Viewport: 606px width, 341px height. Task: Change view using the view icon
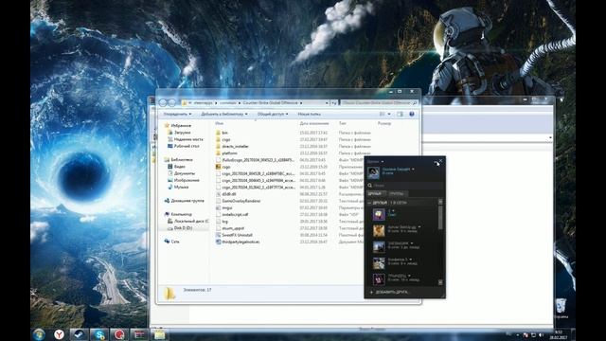click(382, 114)
